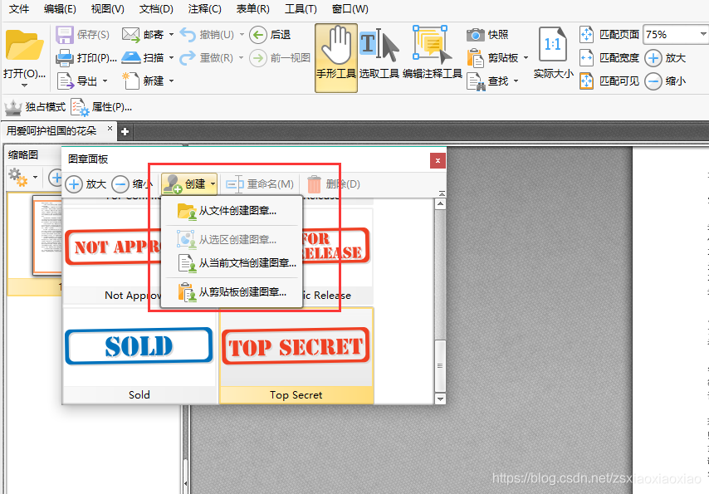
Task: Add a new tab with plus button
Action: pos(125,132)
